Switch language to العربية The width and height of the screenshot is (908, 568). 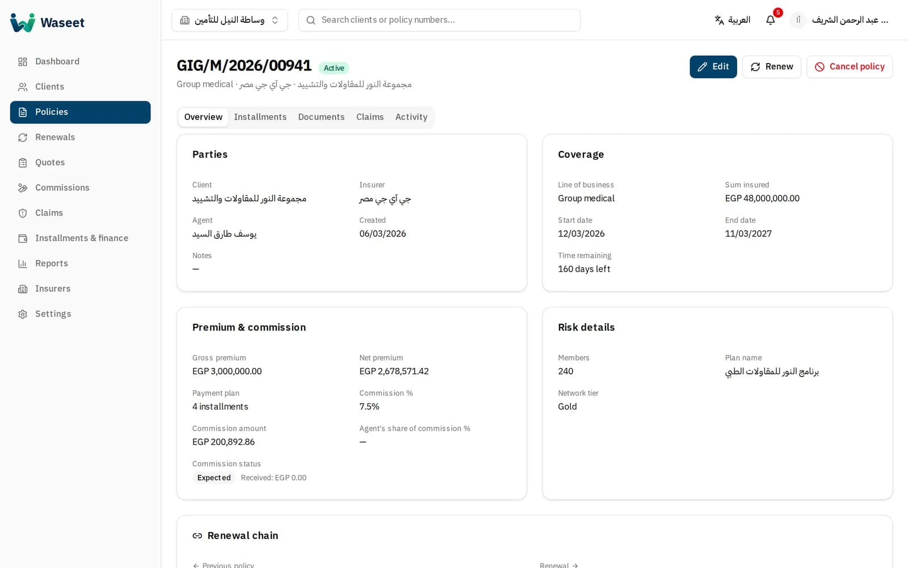click(x=732, y=20)
